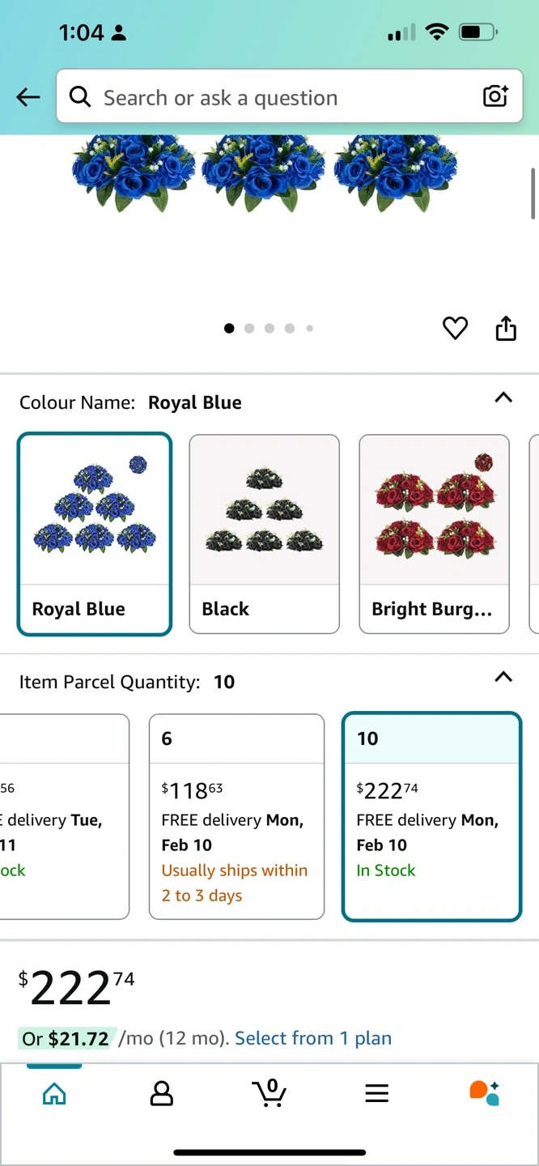The width and height of the screenshot is (539, 1166).
Task: Open the Rufus AI assistant icon
Action: click(485, 1092)
